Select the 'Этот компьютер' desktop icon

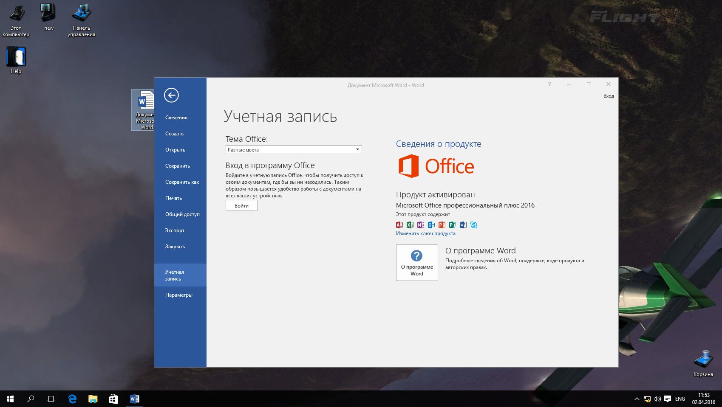tap(16, 20)
